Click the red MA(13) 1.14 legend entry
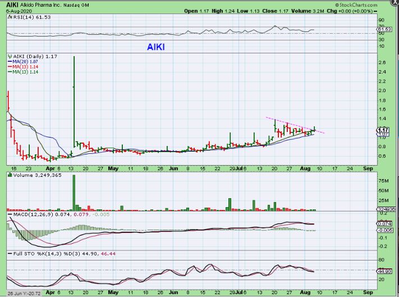The image size is (399, 297). tap(24, 67)
